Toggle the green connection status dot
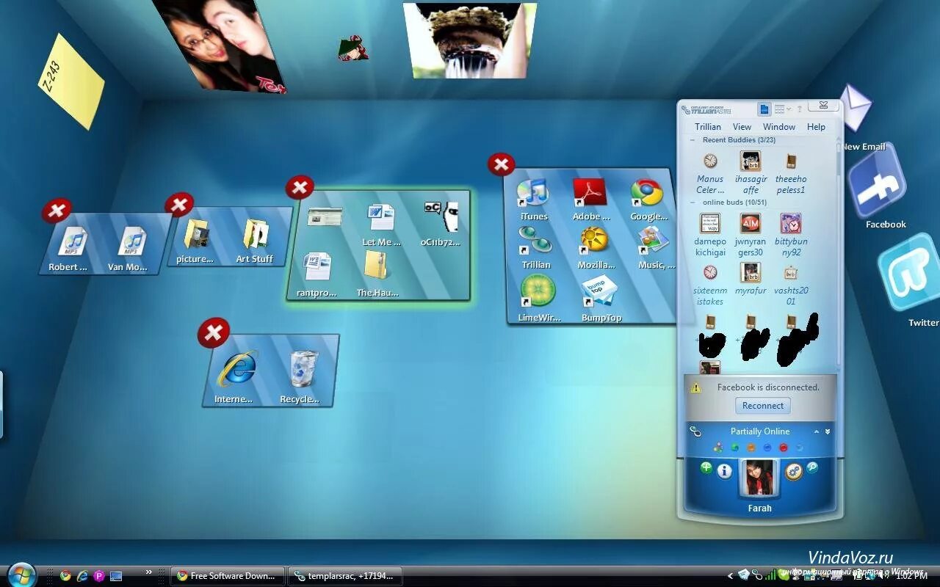The width and height of the screenshot is (940, 587). pos(734,448)
